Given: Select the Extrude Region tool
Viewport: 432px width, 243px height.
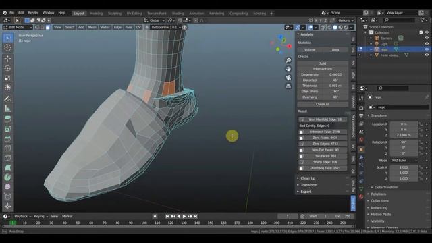Looking at the screenshot, I should (x=7, y=119).
